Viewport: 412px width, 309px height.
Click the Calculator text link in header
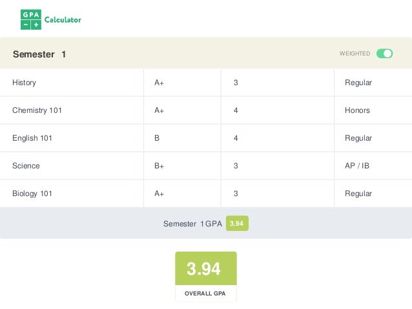63,20
